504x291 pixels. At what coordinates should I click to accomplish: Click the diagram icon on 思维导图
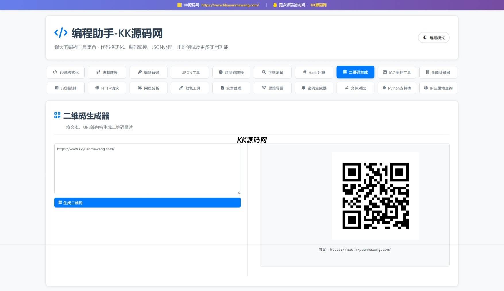[264, 88]
